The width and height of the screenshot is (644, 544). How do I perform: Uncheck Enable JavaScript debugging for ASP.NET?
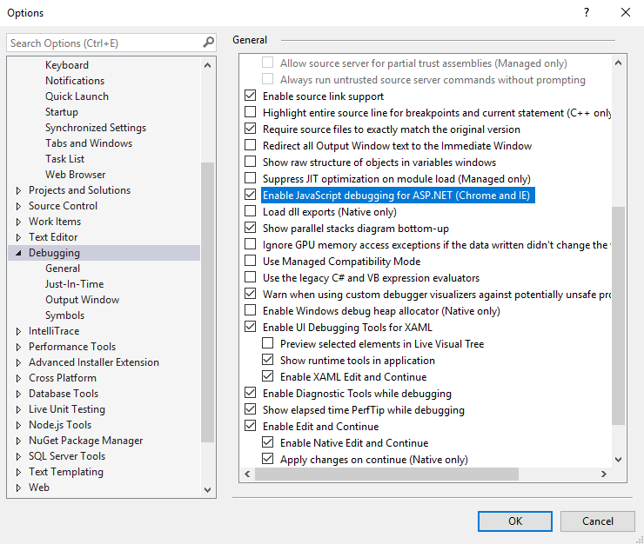click(x=250, y=195)
